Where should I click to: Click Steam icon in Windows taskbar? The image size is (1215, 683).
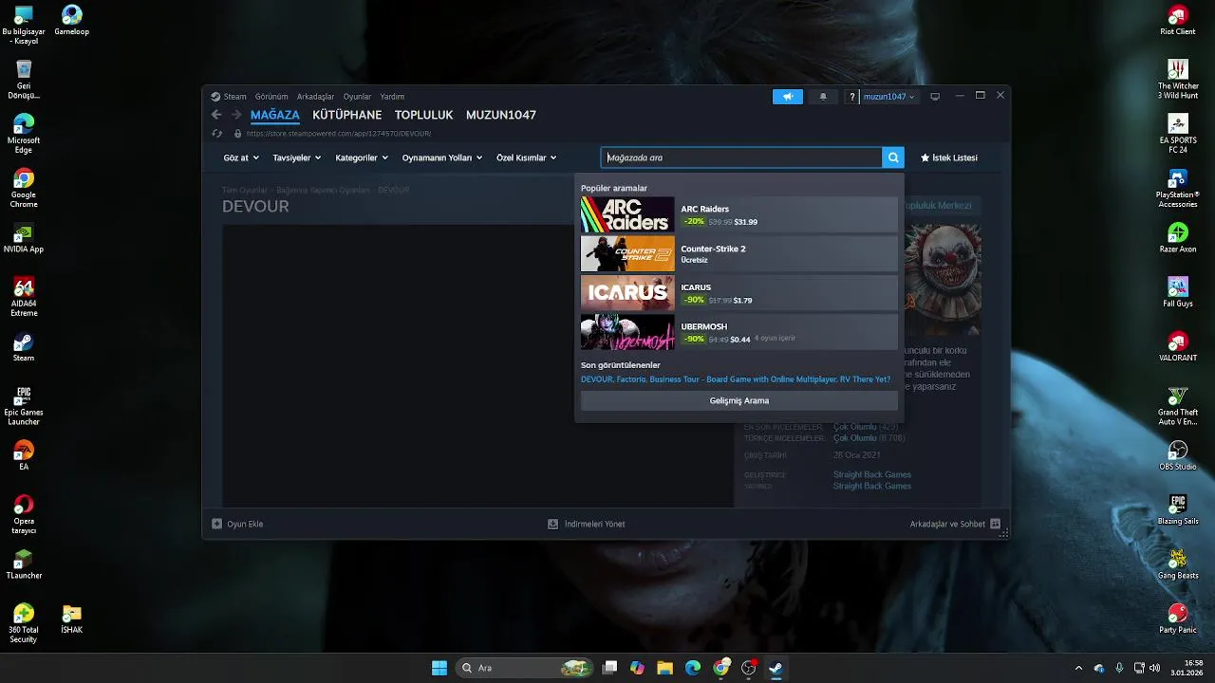coord(776,668)
